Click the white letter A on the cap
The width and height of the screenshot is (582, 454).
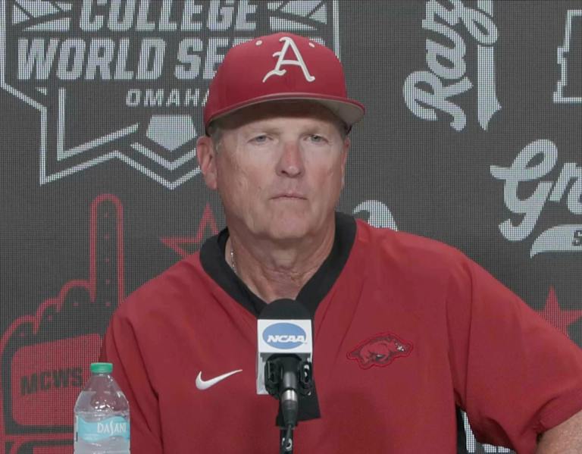[289, 60]
